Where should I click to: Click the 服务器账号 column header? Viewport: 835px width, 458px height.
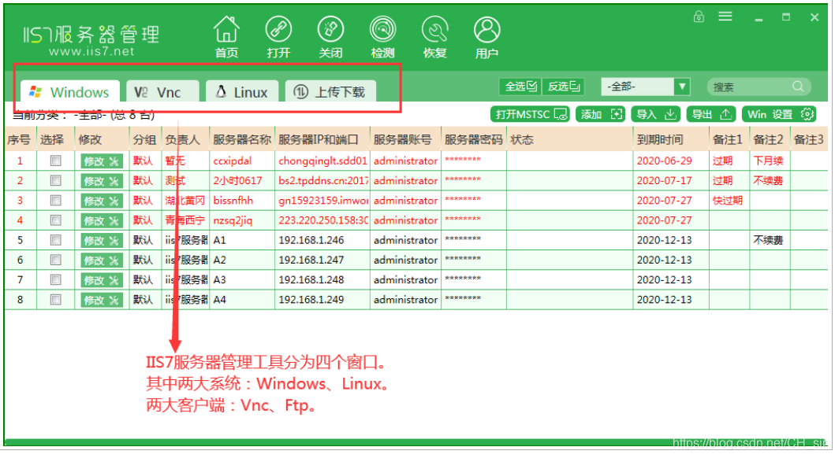pyautogui.click(x=404, y=140)
